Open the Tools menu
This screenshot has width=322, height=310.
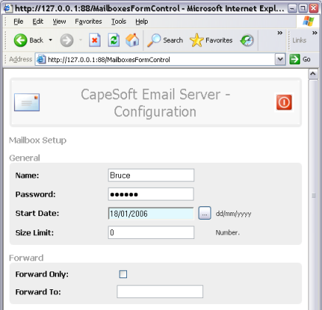pyautogui.click(x=119, y=21)
